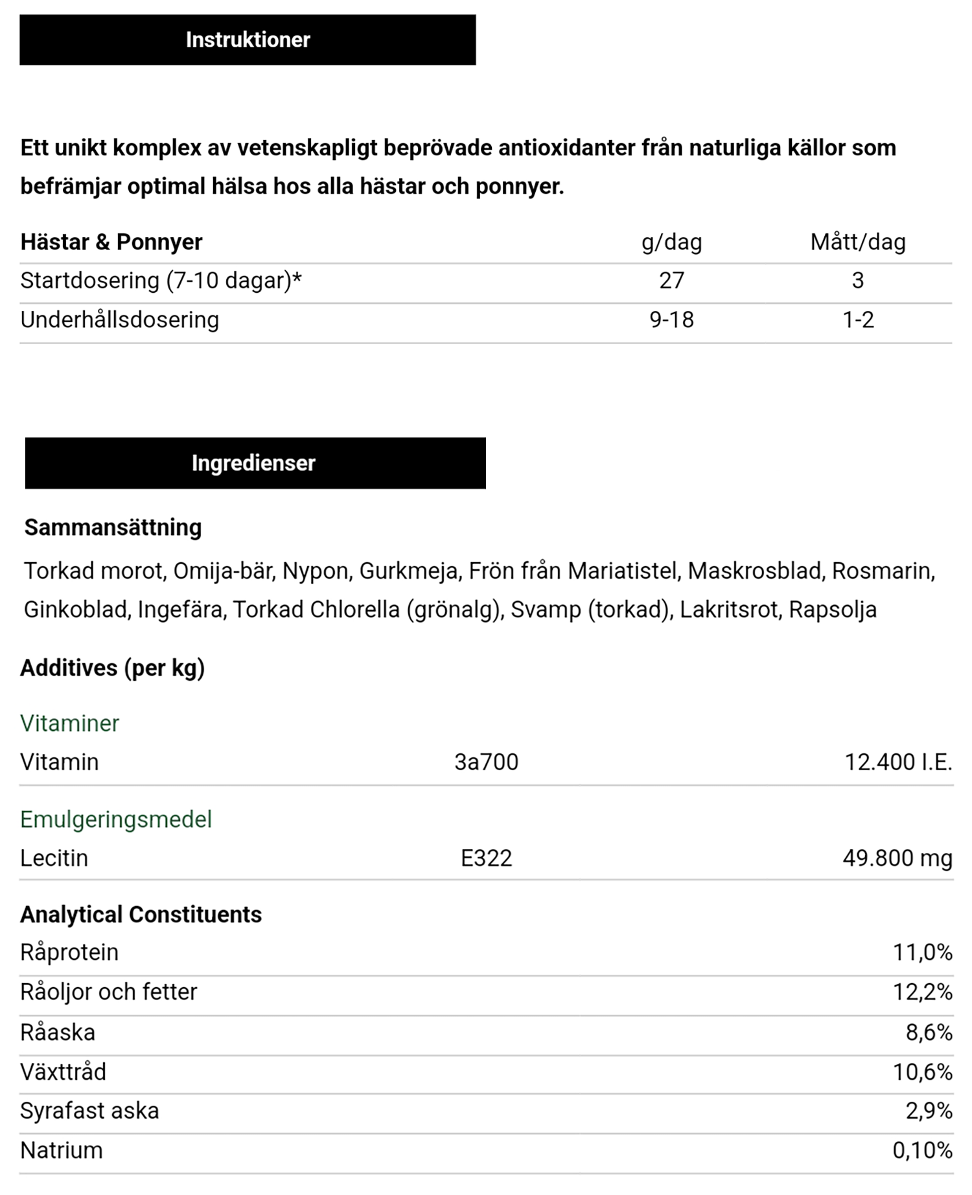Screen dimensions: 972x1195
Task: Select the Underhållsdosering row
Action: point(486,321)
